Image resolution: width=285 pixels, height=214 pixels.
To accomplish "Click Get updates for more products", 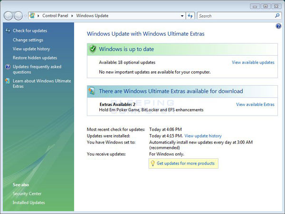I will (x=186, y=164).
